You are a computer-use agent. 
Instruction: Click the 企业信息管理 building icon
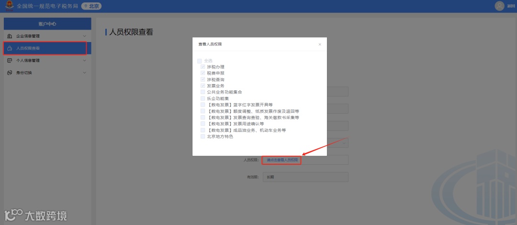click(10, 36)
